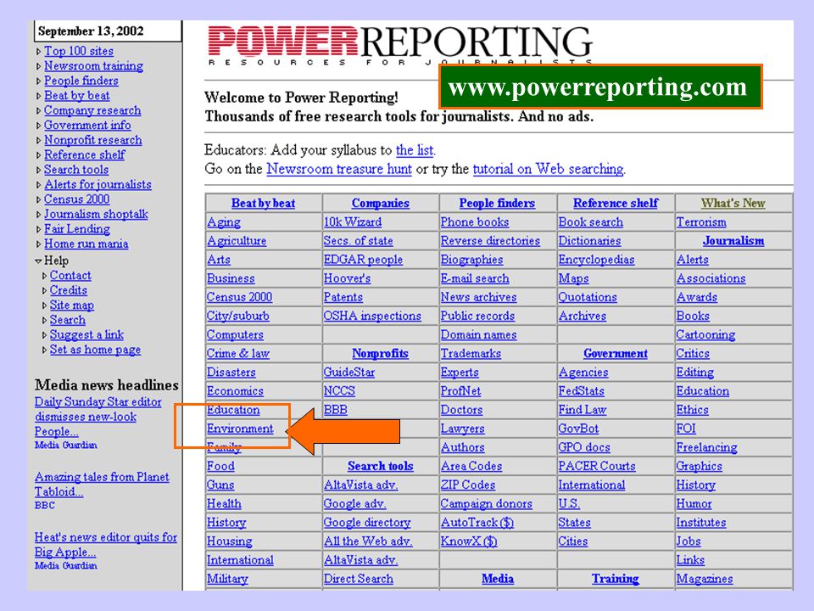Open Nonprofit research sidebar link
This screenshot has height=611, width=814.
[93, 140]
